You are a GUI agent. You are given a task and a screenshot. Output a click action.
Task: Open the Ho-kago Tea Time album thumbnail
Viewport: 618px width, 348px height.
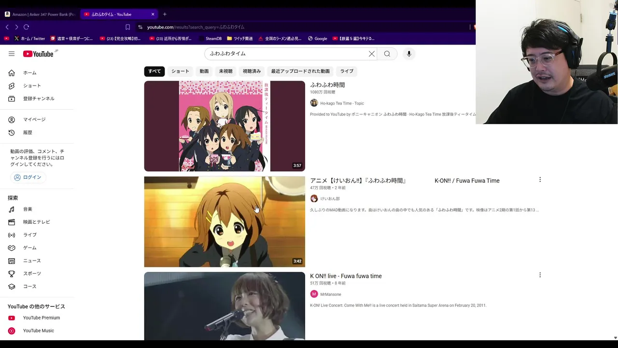tap(225, 126)
